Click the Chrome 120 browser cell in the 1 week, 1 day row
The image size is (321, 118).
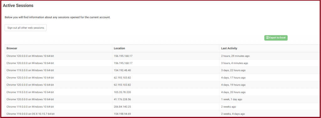[x=58, y=99]
